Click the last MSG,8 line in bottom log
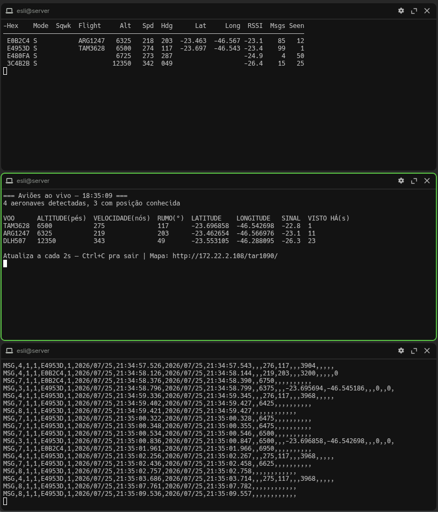Screen dimensions: 438x512 149,494
